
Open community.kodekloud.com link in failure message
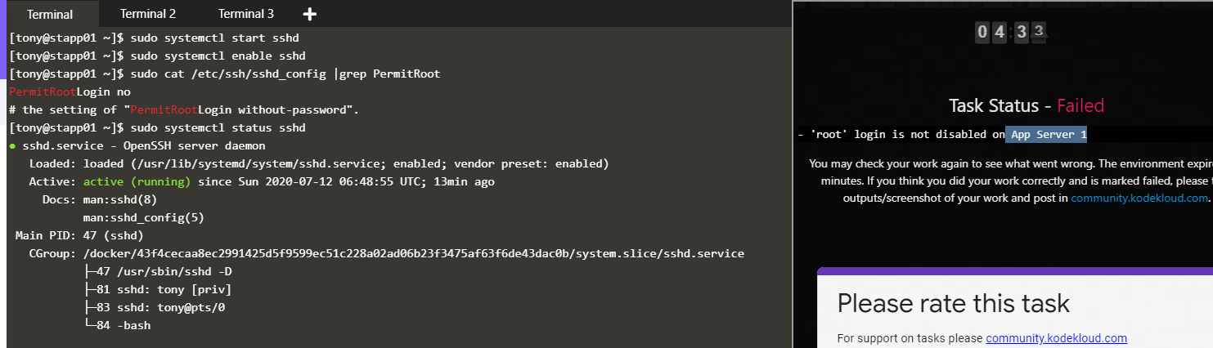click(x=1139, y=199)
